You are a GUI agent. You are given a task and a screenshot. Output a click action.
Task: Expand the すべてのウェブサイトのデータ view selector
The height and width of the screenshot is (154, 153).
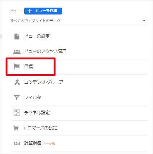[79, 21]
